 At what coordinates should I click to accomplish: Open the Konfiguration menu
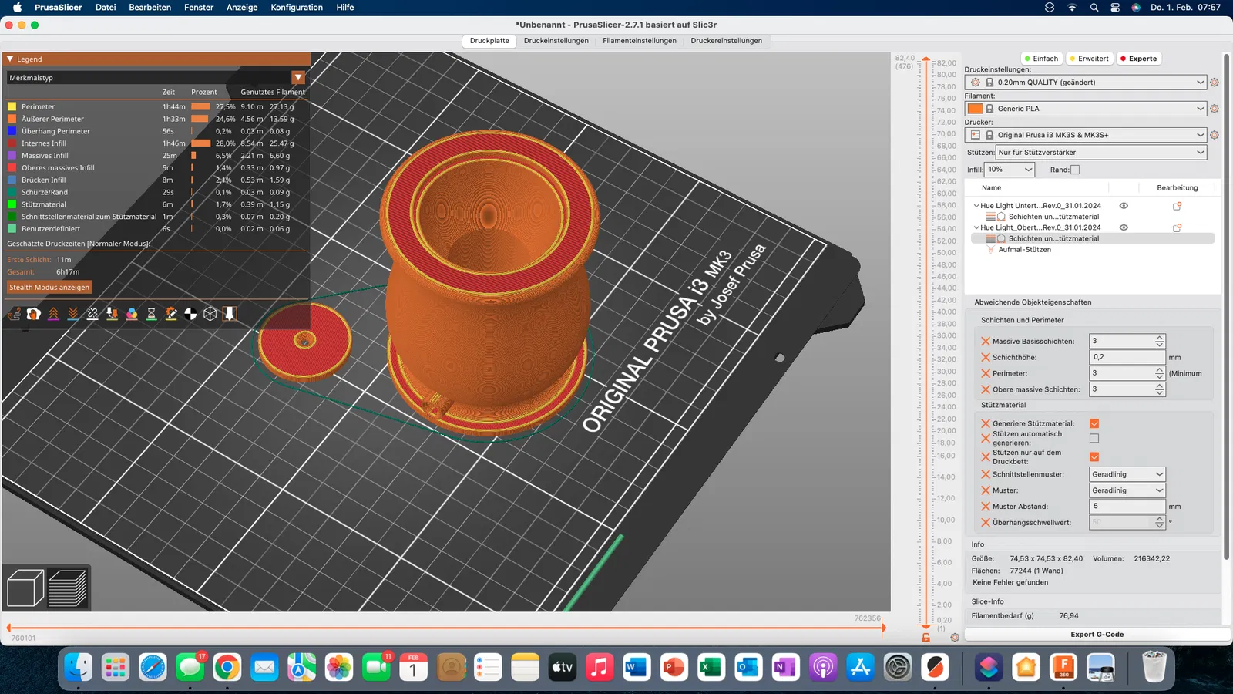[x=297, y=7]
